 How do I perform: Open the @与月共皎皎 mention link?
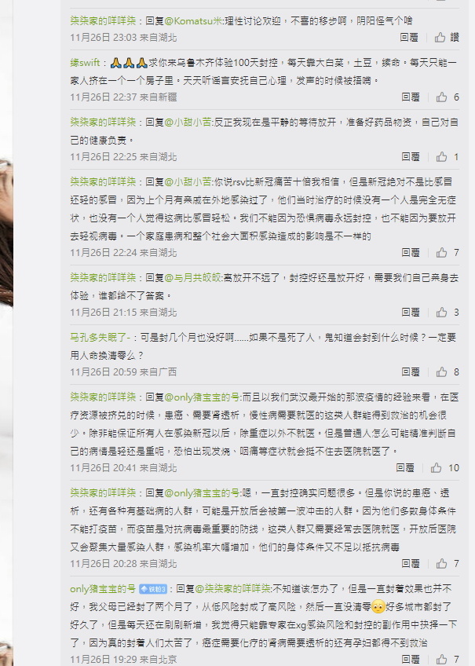tap(193, 278)
